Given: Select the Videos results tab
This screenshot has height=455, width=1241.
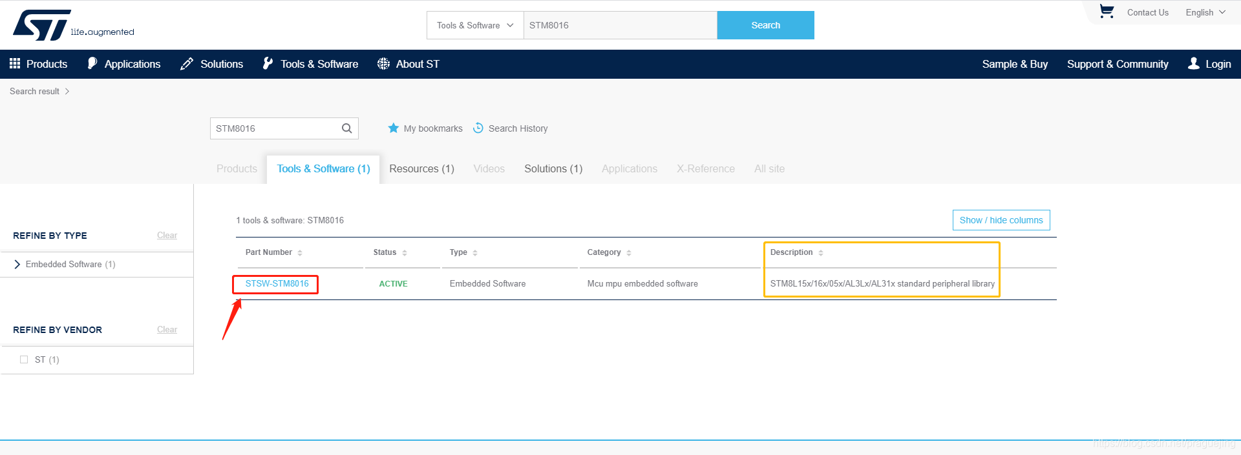Looking at the screenshot, I should (x=489, y=168).
